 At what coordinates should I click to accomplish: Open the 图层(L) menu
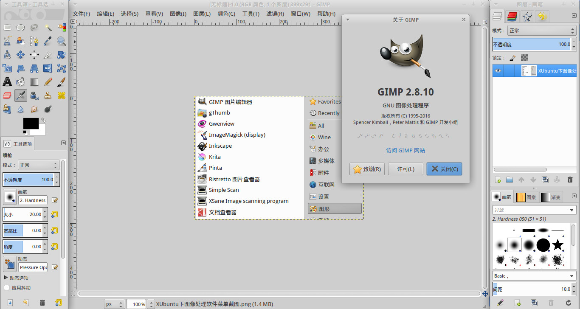[x=202, y=14]
